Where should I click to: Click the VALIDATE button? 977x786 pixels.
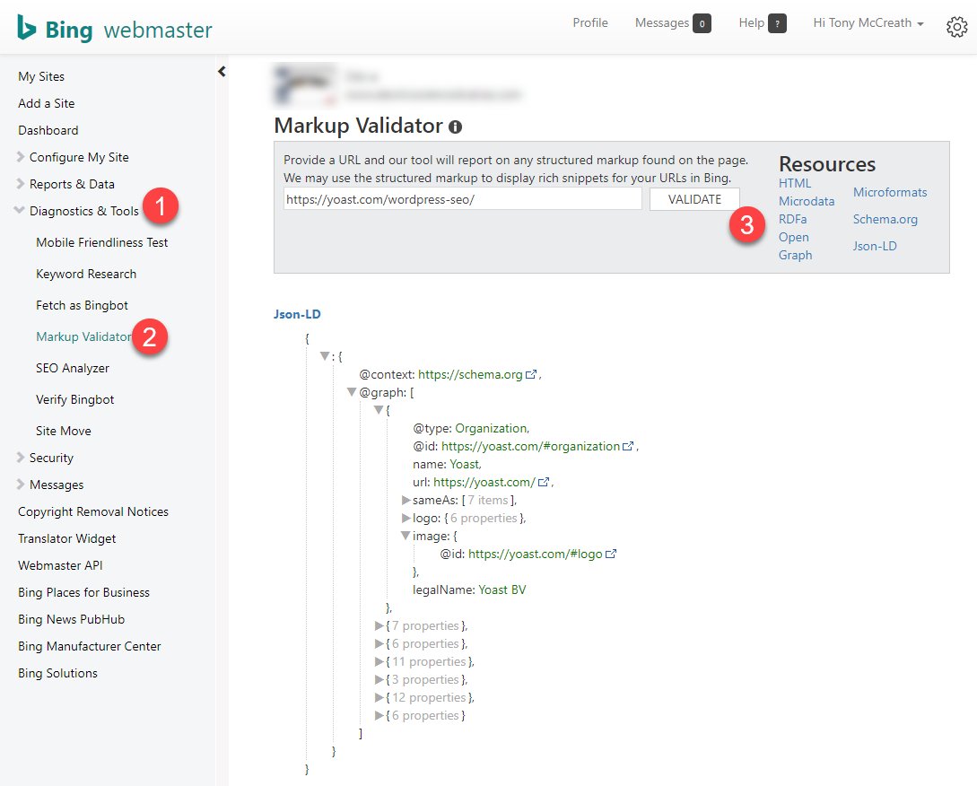[x=694, y=199]
